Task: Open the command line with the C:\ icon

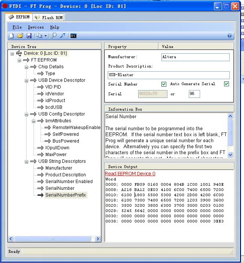Action: 73,36
